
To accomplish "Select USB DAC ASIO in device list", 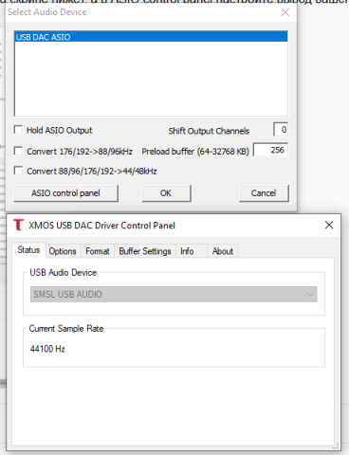I will pyautogui.click(x=151, y=37).
